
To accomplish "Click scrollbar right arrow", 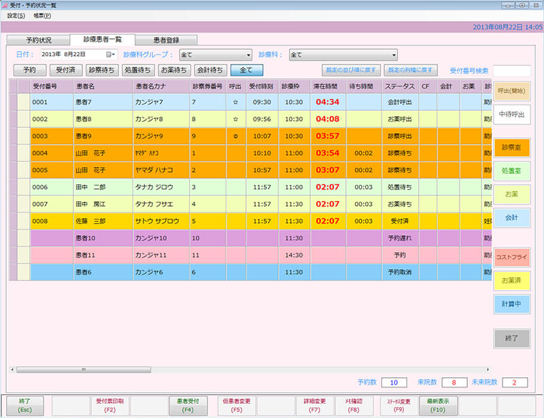I will (x=488, y=370).
